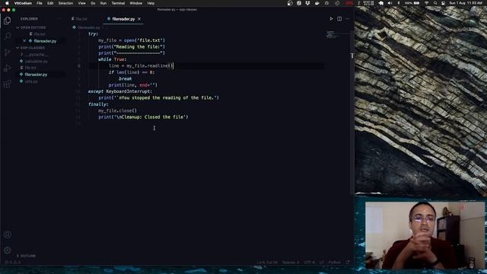This screenshot has height=274, width=487.
Task: Click LF end-of-line in status bar
Action: click(322, 262)
